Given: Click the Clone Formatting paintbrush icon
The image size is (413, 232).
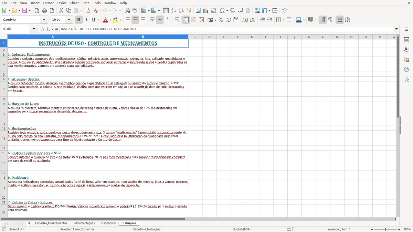Looking at the screenshot, I should pos(88,11).
